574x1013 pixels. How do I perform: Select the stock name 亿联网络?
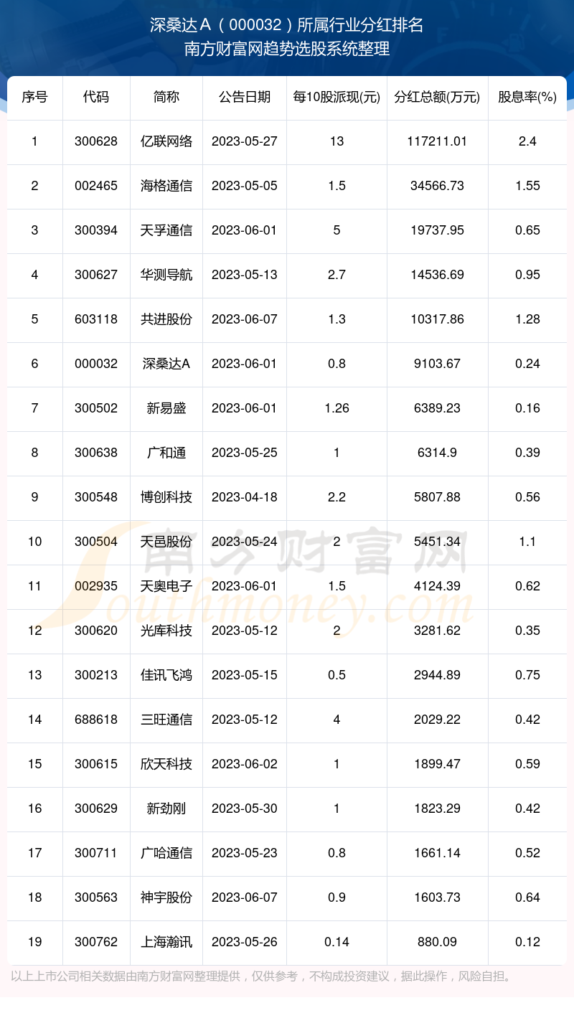166,141
